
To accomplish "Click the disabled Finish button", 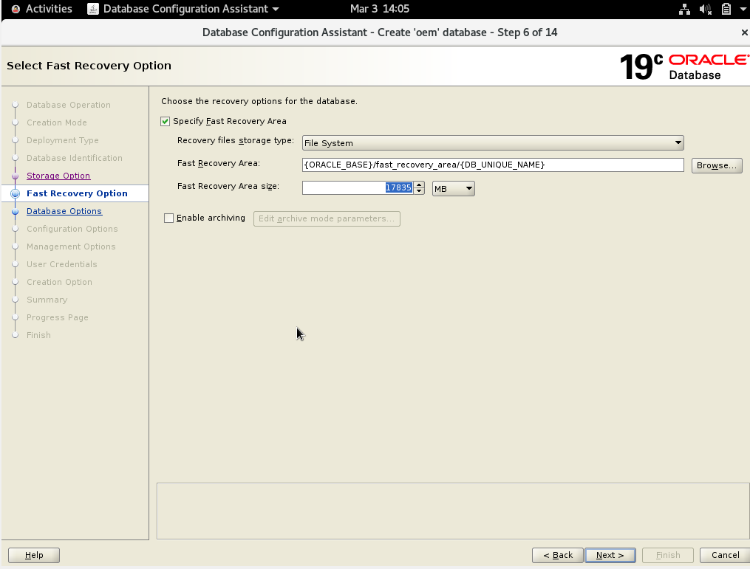I will [x=668, y=555].
